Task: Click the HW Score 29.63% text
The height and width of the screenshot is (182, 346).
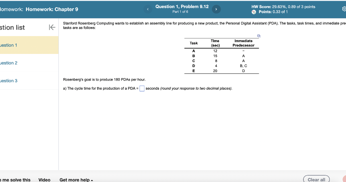Action: [283, 7]
